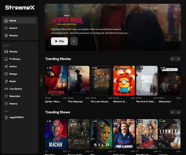Open the Anime section label
Screen dimensions: 186x155
coord(13,67)
